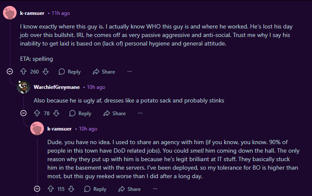
Task: Upvote the comment with 115 points
Action: point(51,189)
